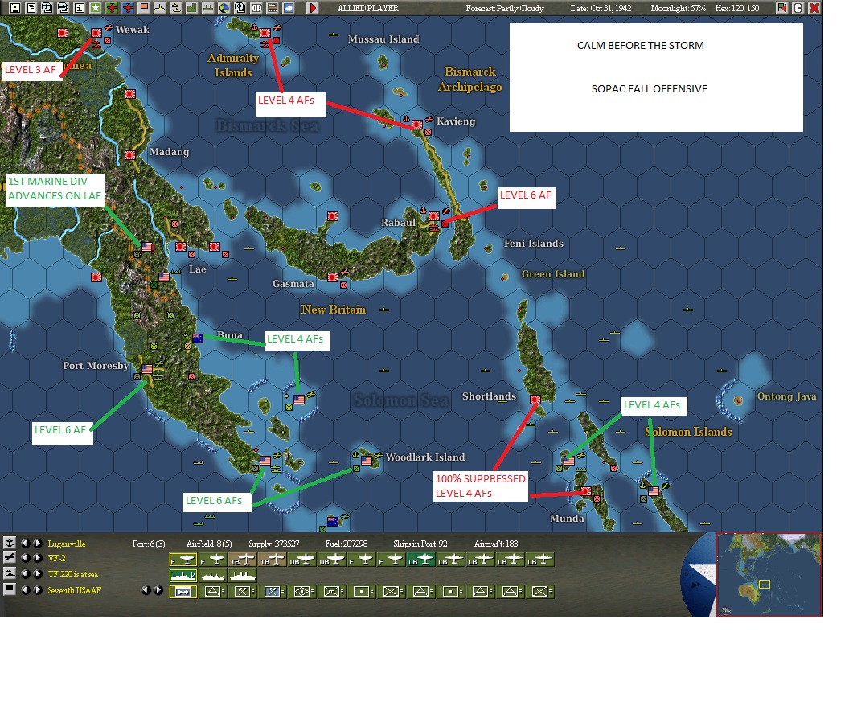This screenshot has width=853, height=722.
Task: Click the 'Forecast: Partly Cloudy' text
Action: tap(505, 8)
